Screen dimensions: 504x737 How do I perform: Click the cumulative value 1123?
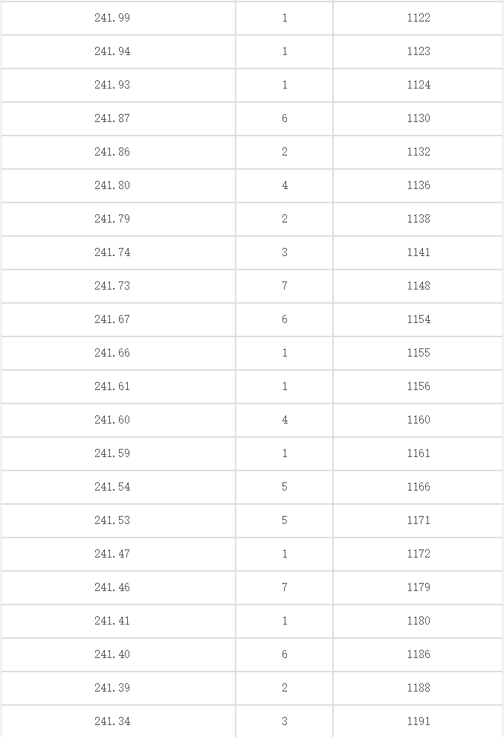tap(419, 51)
